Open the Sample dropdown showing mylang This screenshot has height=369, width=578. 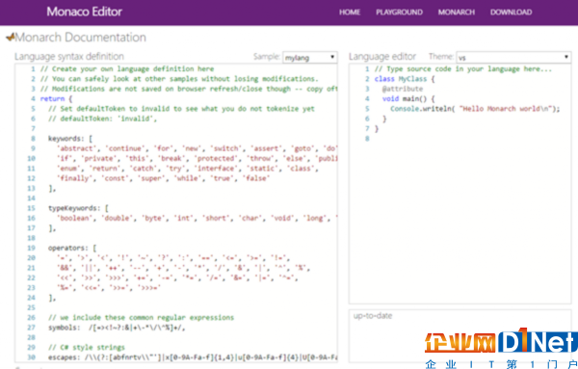309,58
